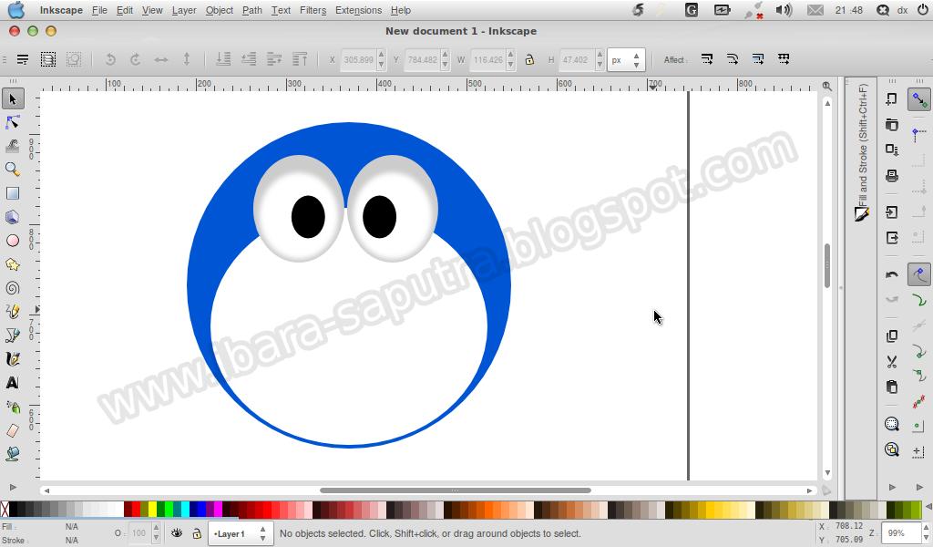The height and width of the screenshot is (547, 933).
Task: Select the Zoom magnifier tool
Action: pyautogui.click(x=13, y=170)
